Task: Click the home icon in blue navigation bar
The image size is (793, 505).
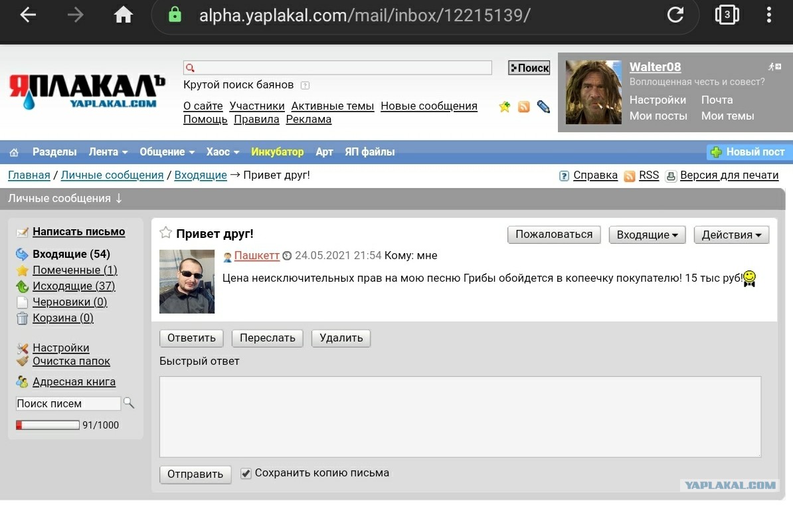Action: pos(14,152)
